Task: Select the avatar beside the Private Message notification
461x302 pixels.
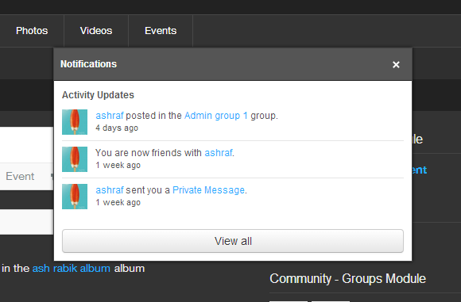Action: point(75,197)
